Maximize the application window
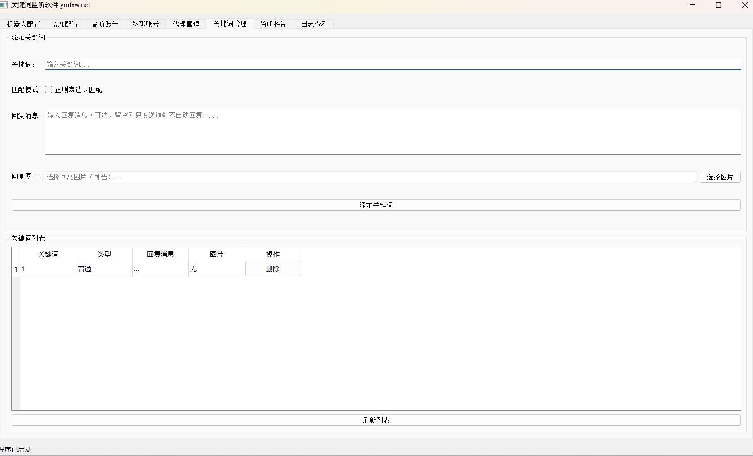The height and width of the screenshot is (456, 753). coord(718,5)
